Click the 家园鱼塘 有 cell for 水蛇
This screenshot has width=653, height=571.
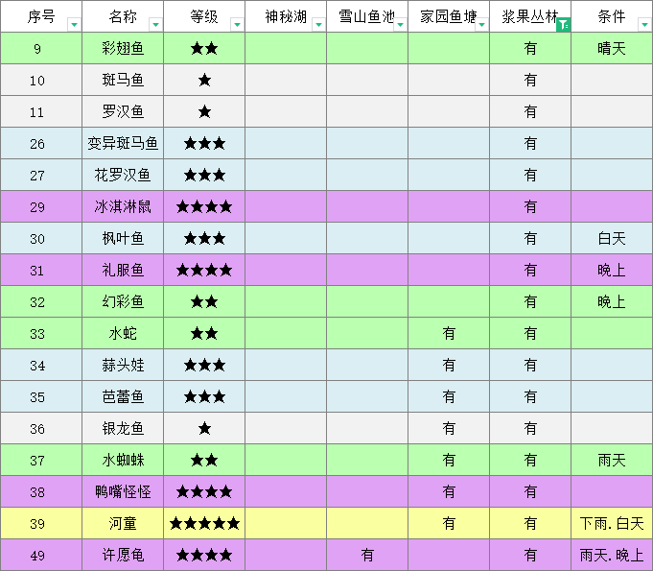click(449, 333)
